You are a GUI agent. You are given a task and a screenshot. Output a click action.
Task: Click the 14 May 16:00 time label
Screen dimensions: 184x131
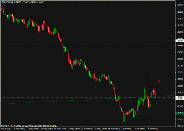coord(60,129)
